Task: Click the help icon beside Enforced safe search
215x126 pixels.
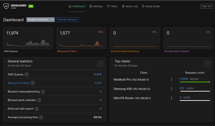Action: [x=37, y=109]
